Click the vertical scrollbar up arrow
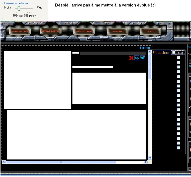191x177 pixels. point(150,52)
